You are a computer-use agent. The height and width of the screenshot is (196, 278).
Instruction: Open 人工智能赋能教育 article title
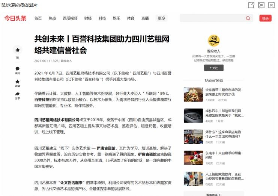[224, 176]
